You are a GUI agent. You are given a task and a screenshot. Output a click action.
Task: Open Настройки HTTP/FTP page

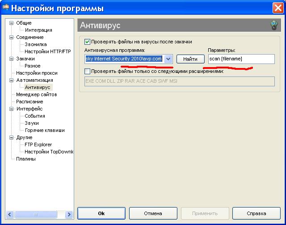[48, 51]
